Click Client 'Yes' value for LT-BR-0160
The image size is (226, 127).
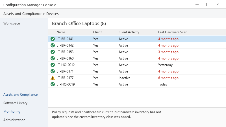point(96,58)
